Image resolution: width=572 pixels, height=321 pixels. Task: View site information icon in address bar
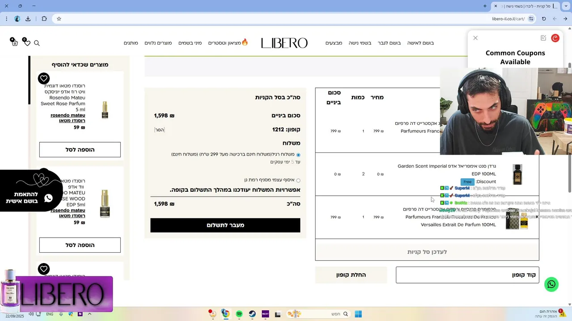coord(531,19)
